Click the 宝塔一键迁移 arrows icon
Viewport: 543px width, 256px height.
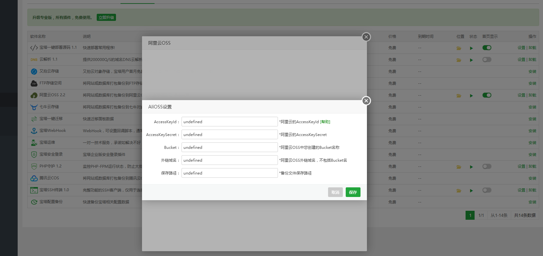pyautogui.click(x=34, y=119)
